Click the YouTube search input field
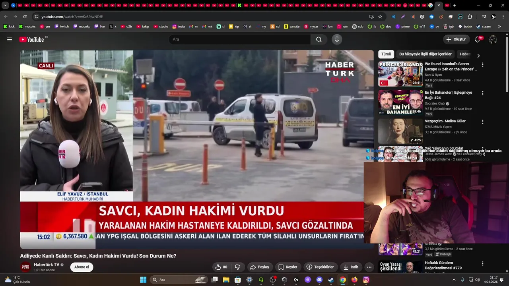 pyautogui.click(x=239, y=39)
